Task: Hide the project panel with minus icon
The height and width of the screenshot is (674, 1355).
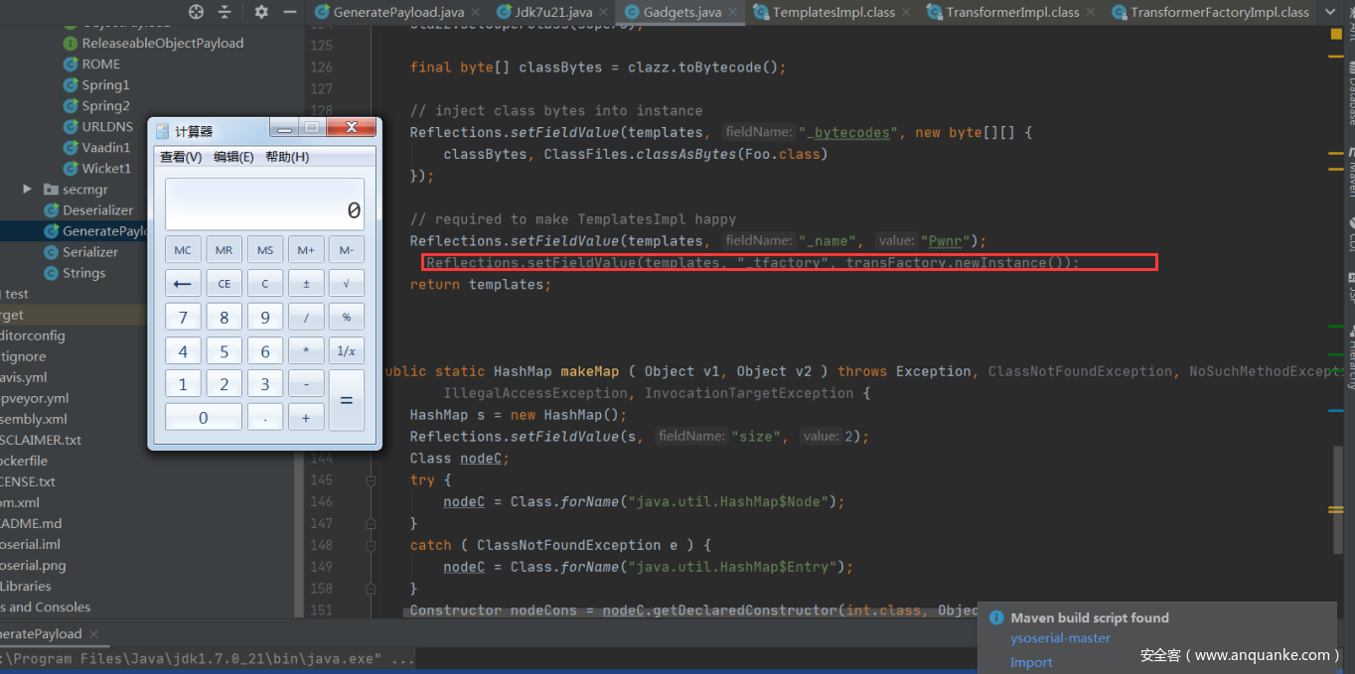Action: [x=289, y=12]
